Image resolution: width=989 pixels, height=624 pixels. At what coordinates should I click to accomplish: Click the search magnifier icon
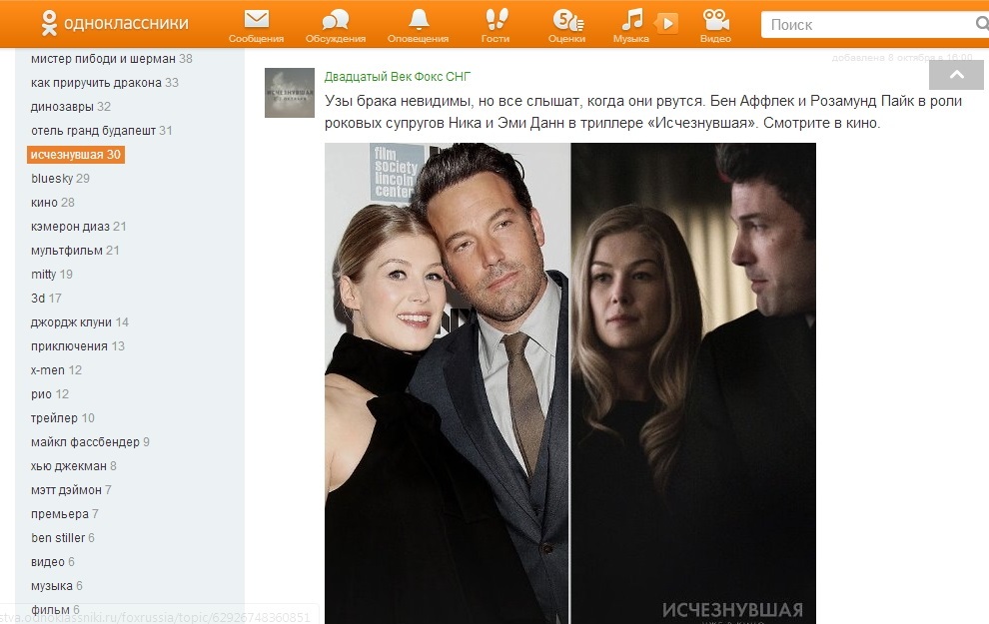pos(982,24)
